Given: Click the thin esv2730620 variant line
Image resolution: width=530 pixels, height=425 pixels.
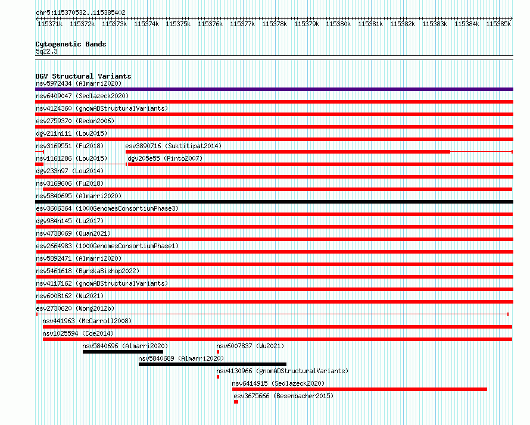Looking at the screenshot, I should (272, 314).
